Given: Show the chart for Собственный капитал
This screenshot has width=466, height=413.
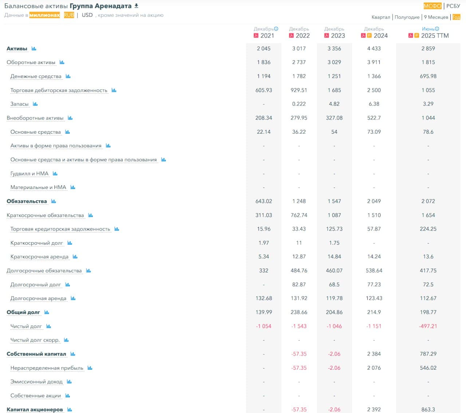Looking at the screenshot, I should tap(73, 354).
